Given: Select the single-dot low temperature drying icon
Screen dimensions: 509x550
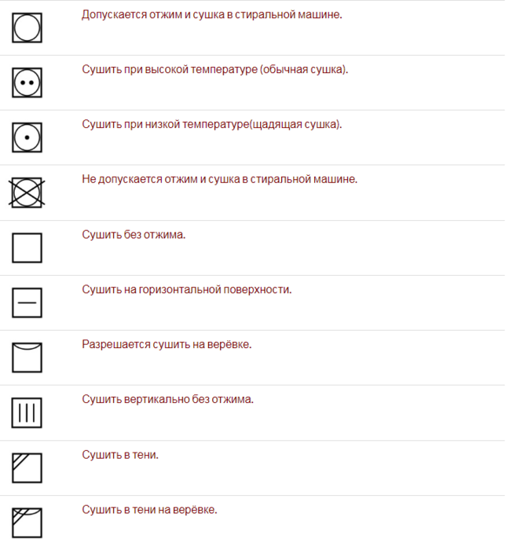Looking at the screenshot, I should click(x=27, y=137).
